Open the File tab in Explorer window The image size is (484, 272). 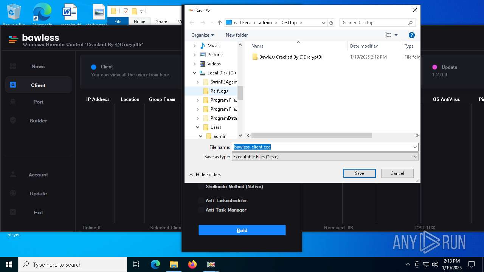(x=118, y=22)
